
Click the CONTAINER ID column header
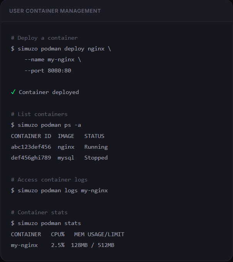point(31,136)
